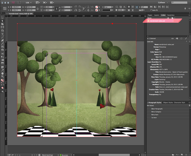Toggle the screen mode button in toolbox
This screenshot has height=156, width=191.
pyautogui.click(x=2, y=92)
